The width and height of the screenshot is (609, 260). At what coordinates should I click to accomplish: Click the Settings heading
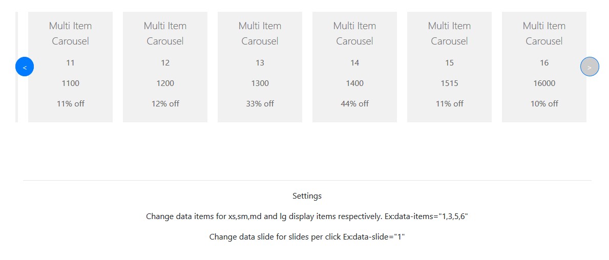(307, 196)
